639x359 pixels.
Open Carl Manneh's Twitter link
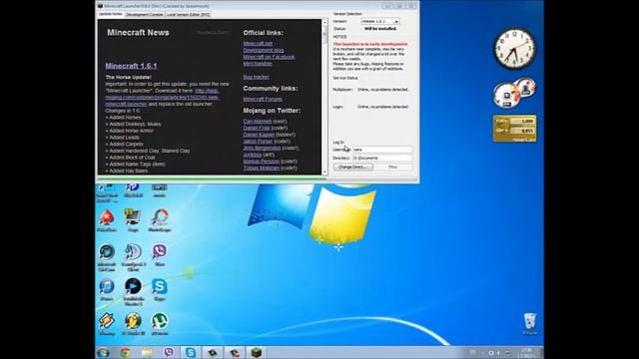[x=258, y=122]
